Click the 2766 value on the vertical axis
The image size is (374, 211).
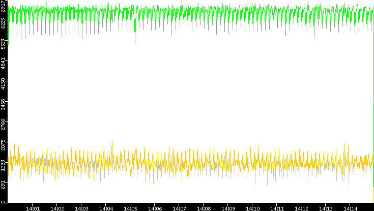point(3,124)
